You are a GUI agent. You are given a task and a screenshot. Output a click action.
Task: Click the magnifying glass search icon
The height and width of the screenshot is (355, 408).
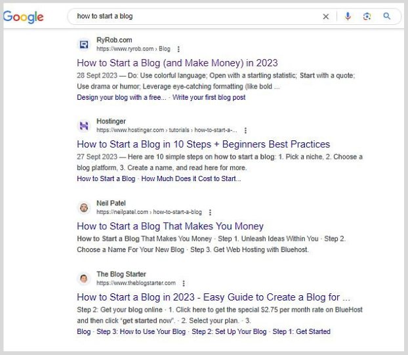pos(387,16)
